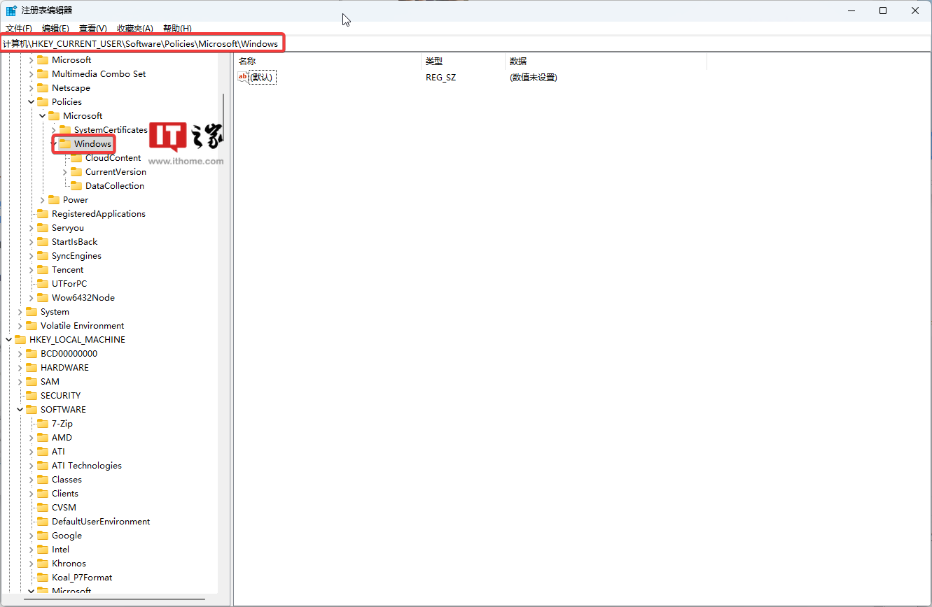Click the registry path address bar
Image resolution: width=932 pixels, height=607 pixels.
(490, 44)
